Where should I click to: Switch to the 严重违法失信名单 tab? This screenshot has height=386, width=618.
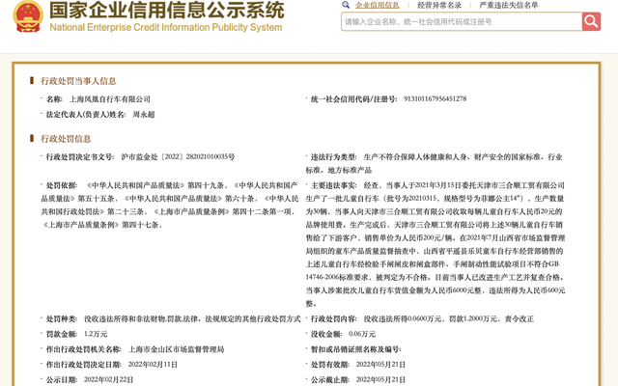point(509,5)
